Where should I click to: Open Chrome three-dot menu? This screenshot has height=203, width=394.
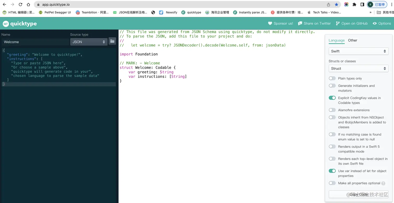tap(392, 4)
